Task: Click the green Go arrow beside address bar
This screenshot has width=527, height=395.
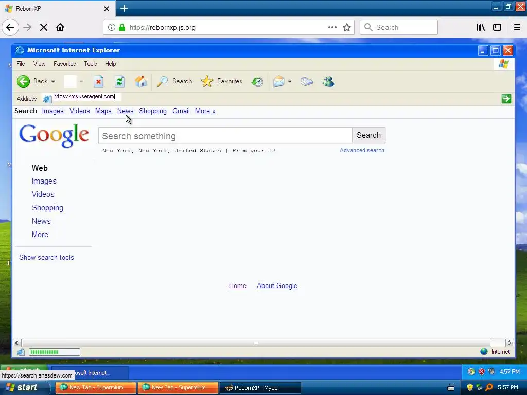Action: tap(506, 99)
